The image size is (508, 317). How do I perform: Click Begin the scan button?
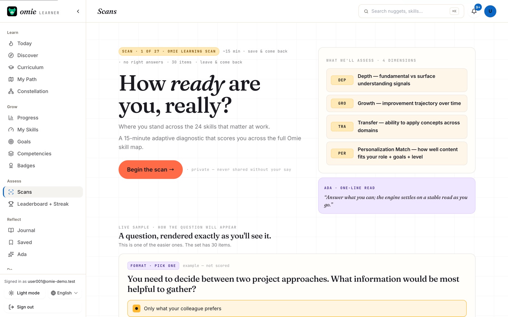point(150,170)
